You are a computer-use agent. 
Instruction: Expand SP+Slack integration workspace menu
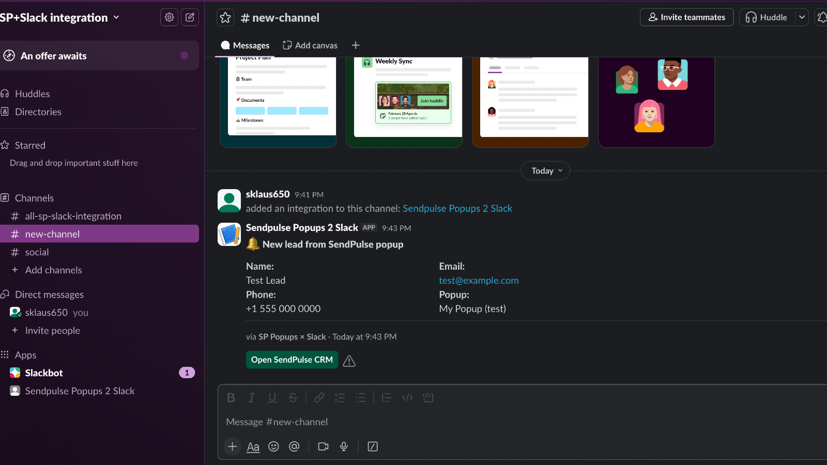[60, 18]
